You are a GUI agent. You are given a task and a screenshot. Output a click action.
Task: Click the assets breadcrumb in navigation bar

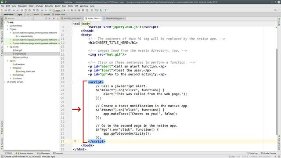tap(46, 14)
